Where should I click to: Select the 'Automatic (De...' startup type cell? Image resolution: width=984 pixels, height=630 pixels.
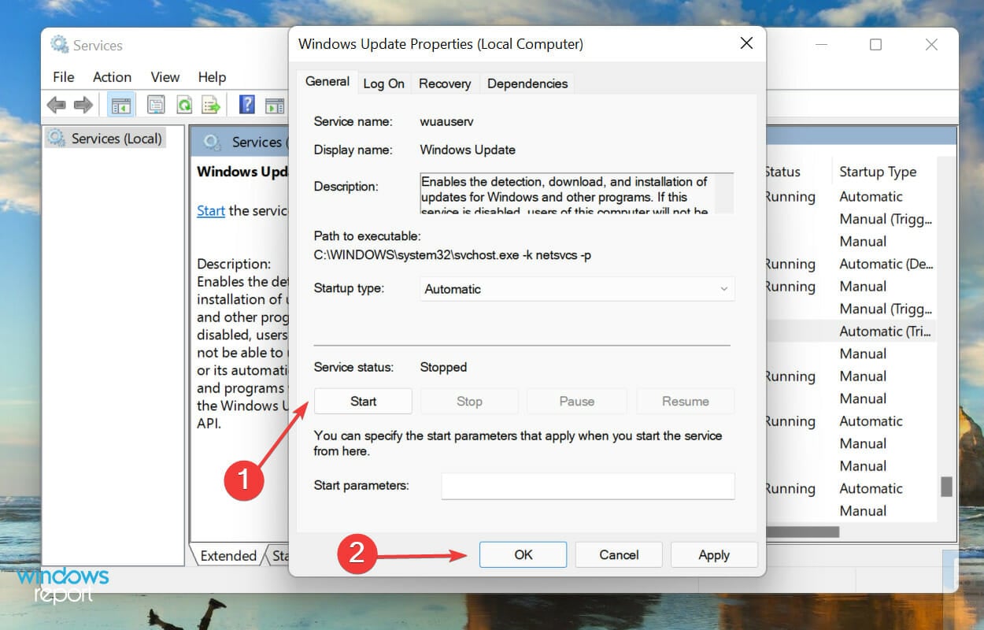(886, 264)
